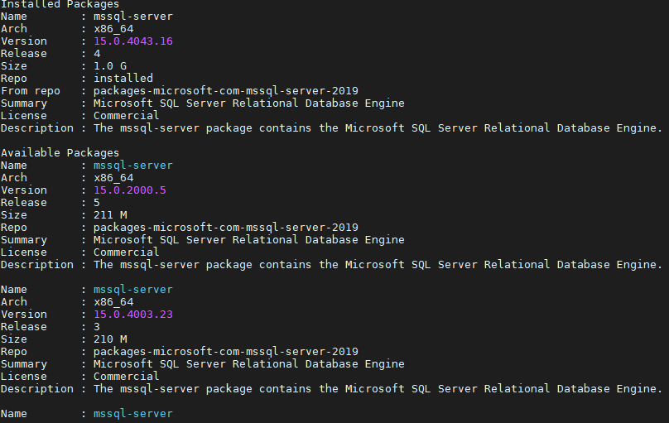
Task: Click installed version number 15.0.4043.16
Action: [x=132, y=41]
